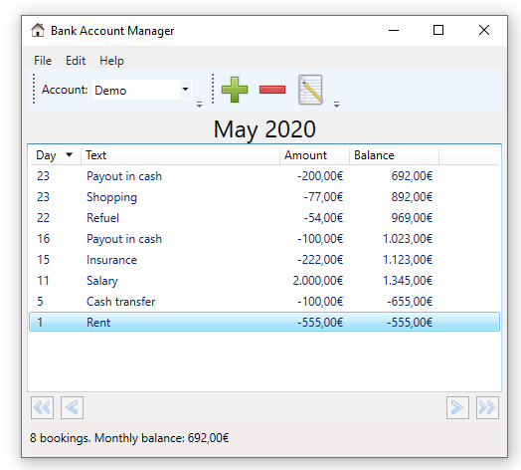
Task: Go to previous month arrow button
Action: point(73,407)
